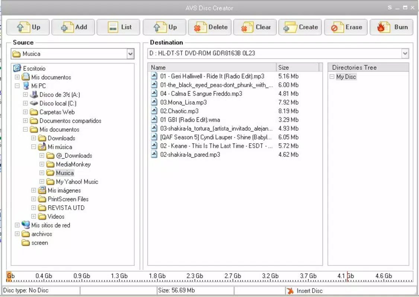Expand Disco local (C:) node
Image resolution: width=419 pixels, height=297 pixels.
point(25,103)
